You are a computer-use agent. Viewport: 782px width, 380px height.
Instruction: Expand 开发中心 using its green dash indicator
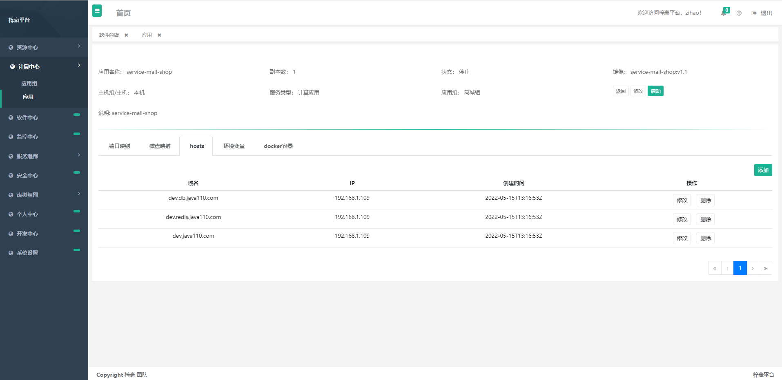pos(77,231)
